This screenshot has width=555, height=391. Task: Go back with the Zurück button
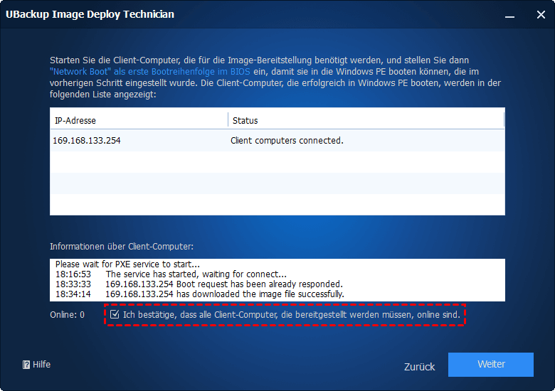point(419,366)
